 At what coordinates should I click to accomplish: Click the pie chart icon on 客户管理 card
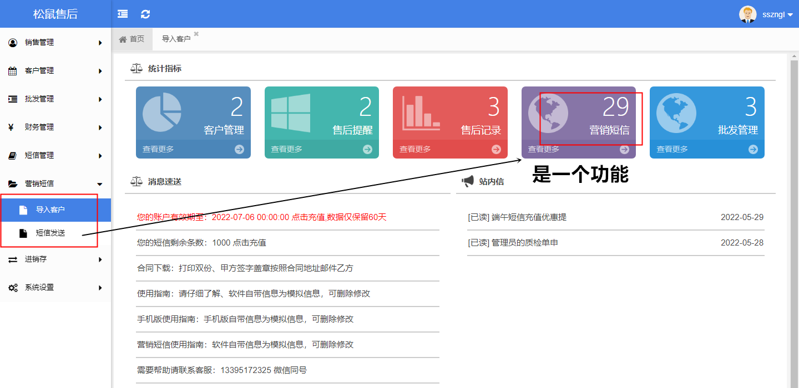161,112
